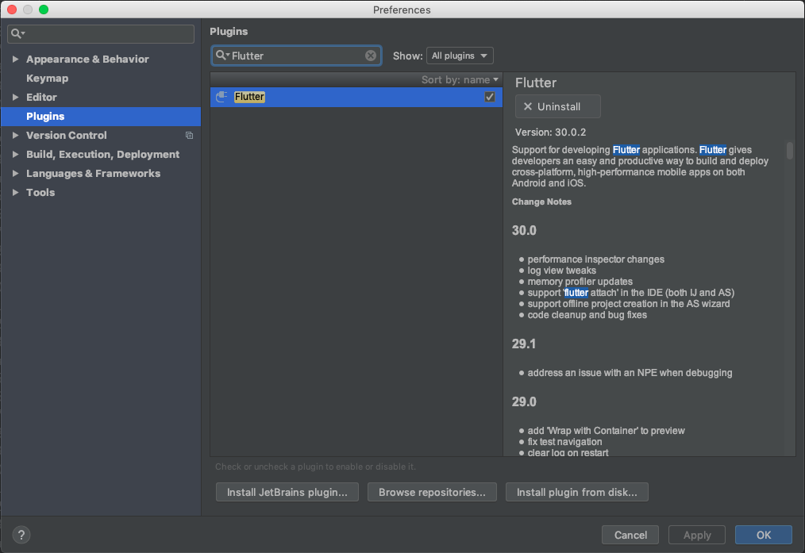Expand Appearance & Behavior section

(15, 59)
